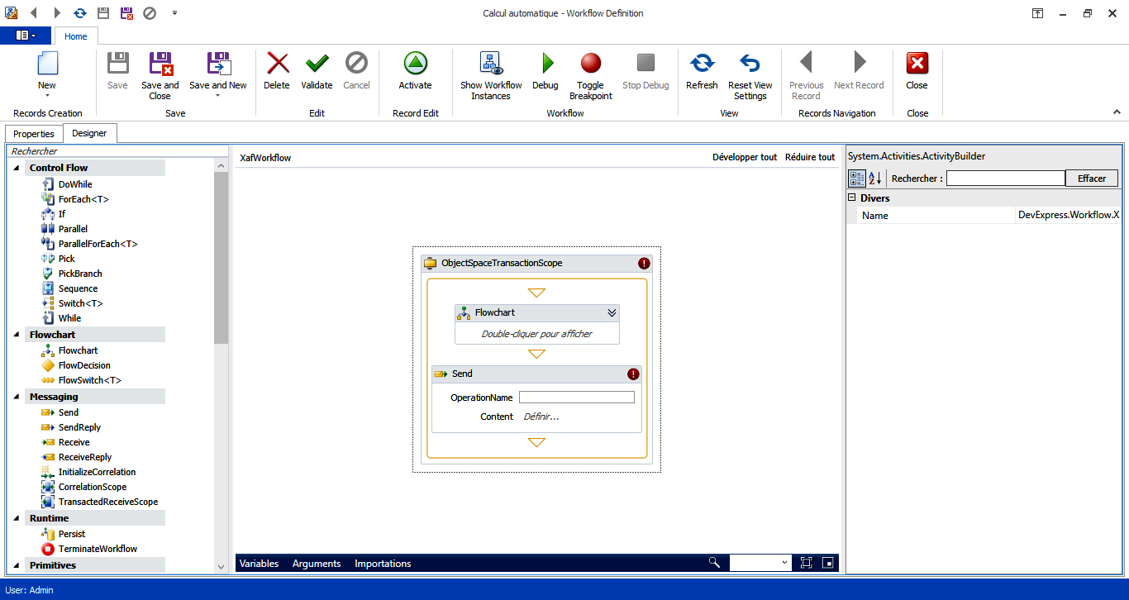Open Show Workflow Instances
Screen dimensions: 1129x600
[491, 76]
